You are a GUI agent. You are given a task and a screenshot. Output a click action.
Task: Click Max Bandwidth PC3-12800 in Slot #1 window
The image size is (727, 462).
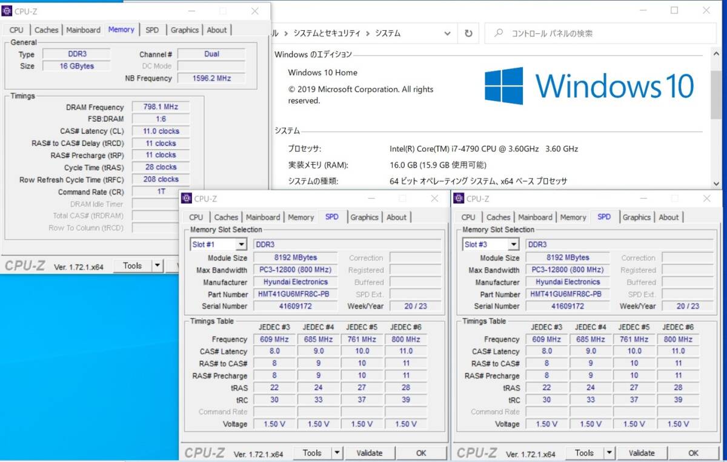[295, 269]
